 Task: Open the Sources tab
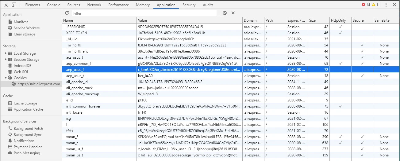pos(74,5)
